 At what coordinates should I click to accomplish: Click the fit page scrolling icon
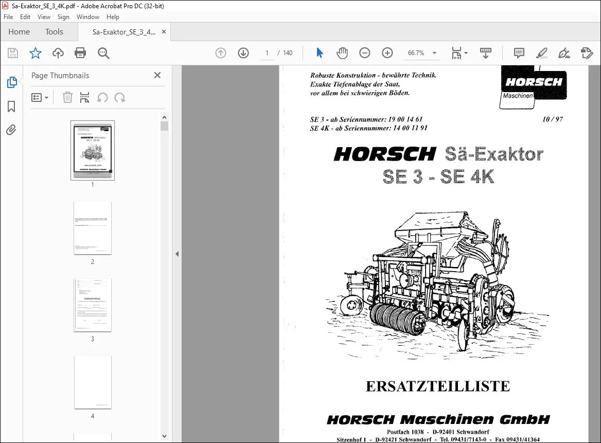[456, 53]
